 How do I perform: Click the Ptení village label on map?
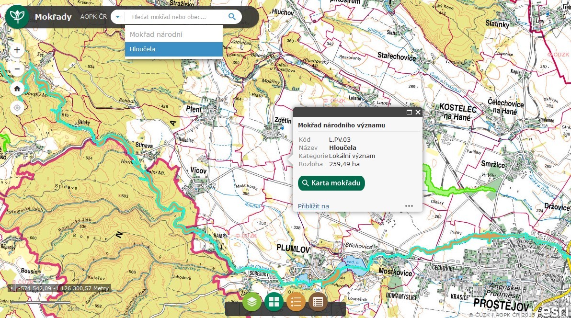pyautogui.click(x=194, y=109)
